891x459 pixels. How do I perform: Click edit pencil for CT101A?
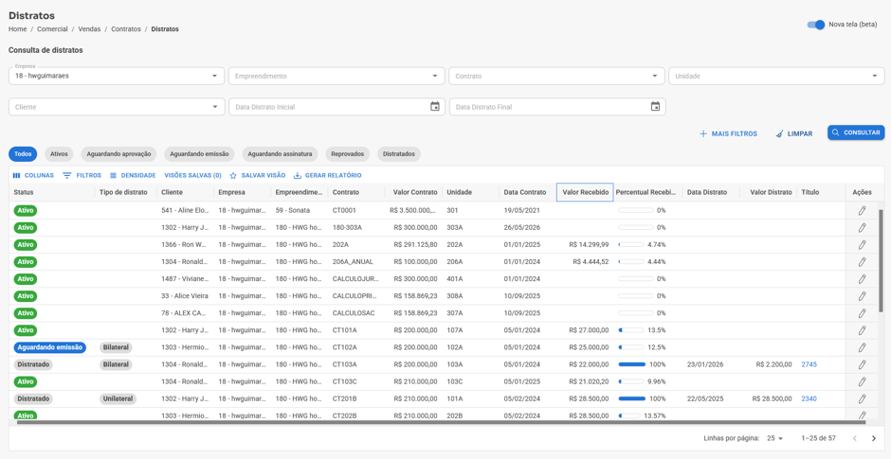(862, 330)
